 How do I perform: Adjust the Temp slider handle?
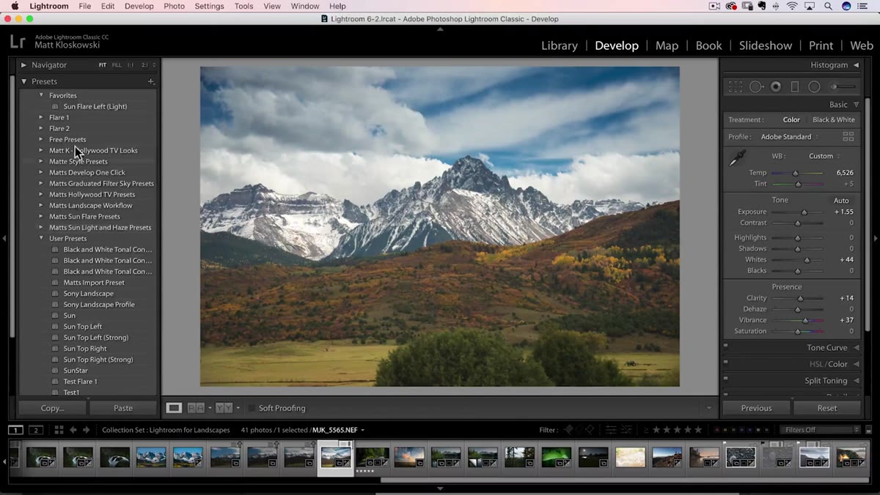(796, 173)
